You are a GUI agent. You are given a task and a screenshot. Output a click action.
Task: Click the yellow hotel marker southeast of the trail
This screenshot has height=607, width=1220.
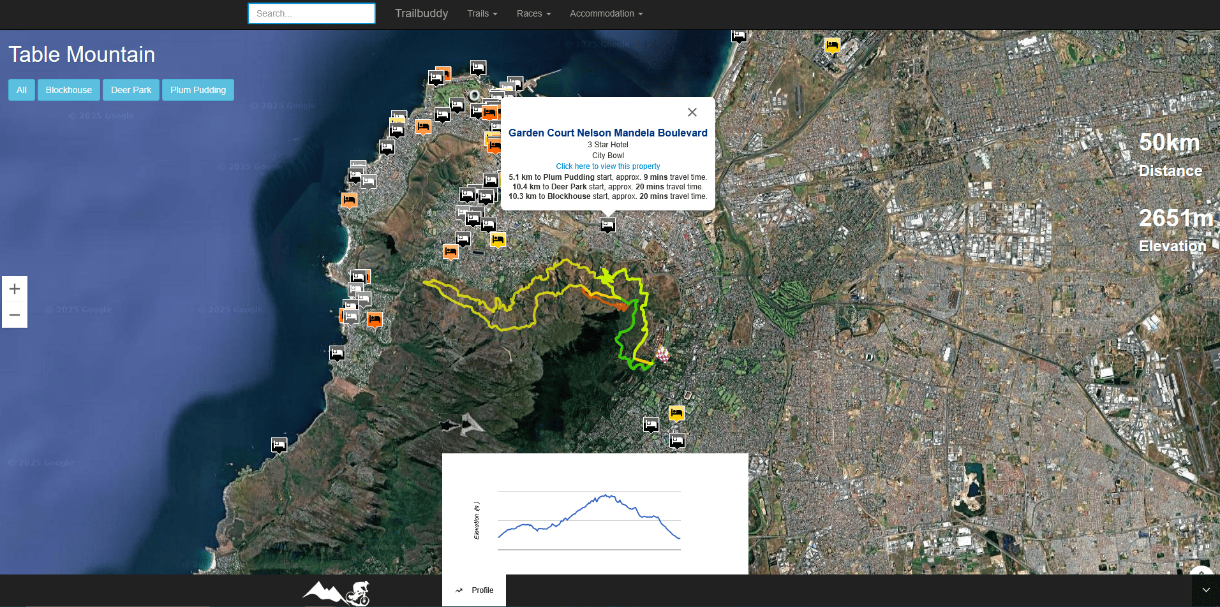[x=676, y=414]
